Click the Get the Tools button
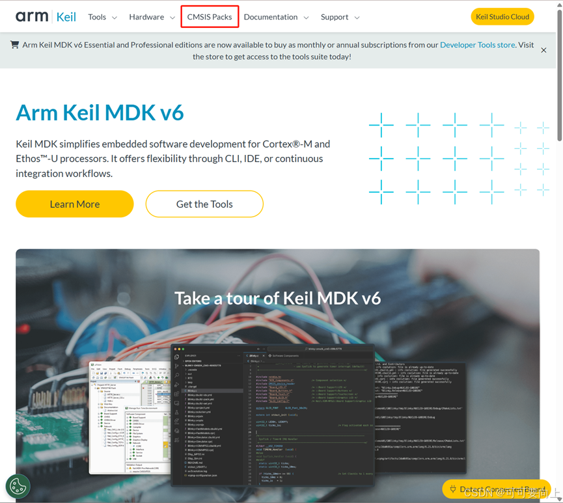The image size is (563, 503). click(204, 204)
